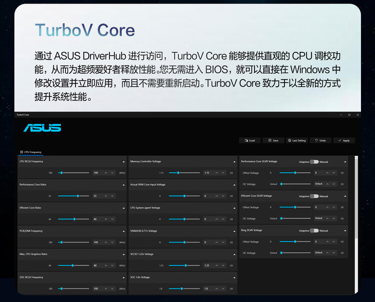The height and width of the screenshot is (302, 375).
Task: Collapse the Max. CPU Graphics Ratio section
Action: coord(123,254)
